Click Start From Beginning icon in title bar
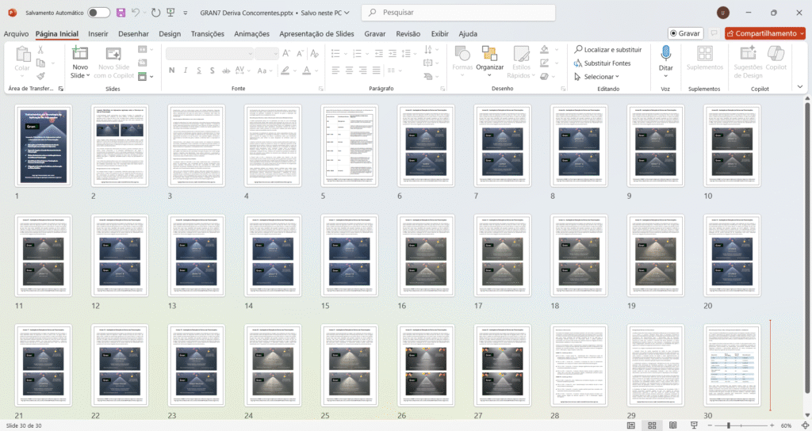 170,13
